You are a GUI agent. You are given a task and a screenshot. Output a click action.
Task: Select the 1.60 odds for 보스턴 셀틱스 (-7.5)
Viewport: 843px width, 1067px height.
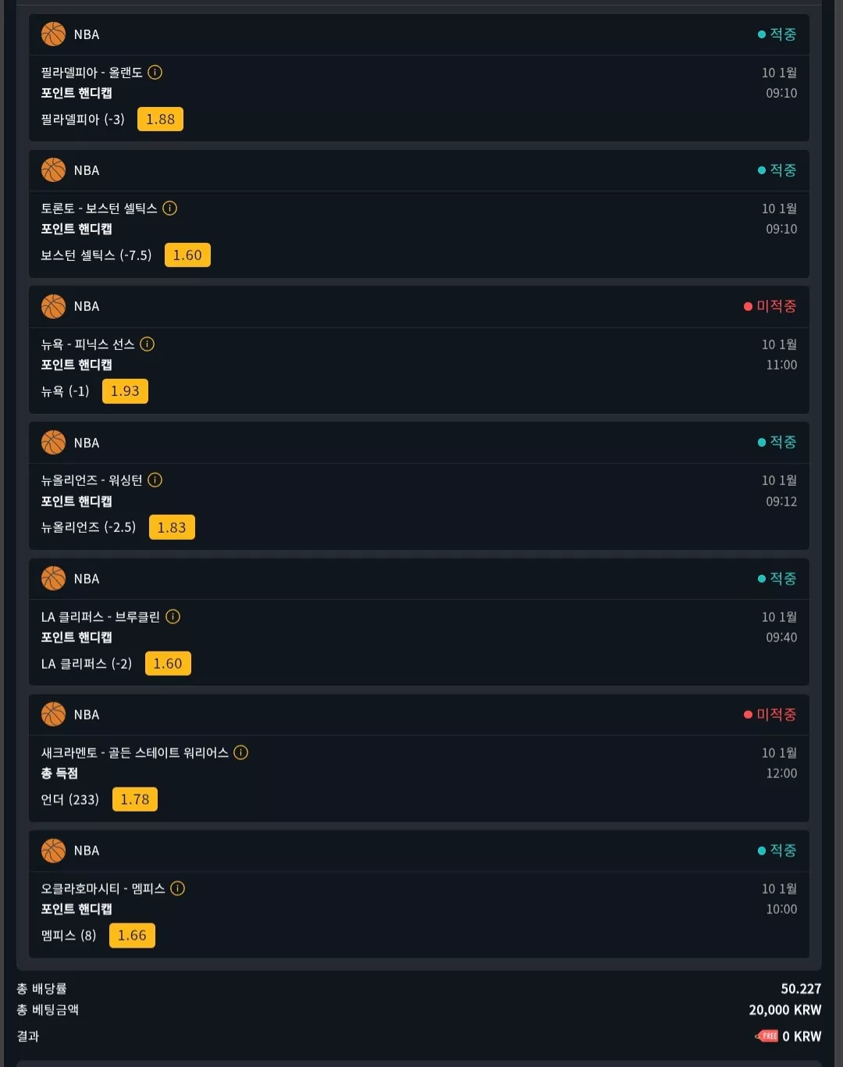(187, 255)
